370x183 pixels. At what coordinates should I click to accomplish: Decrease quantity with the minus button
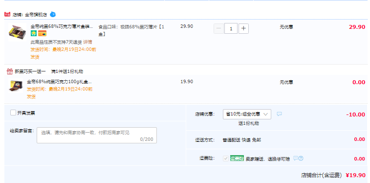coord(219,28)
